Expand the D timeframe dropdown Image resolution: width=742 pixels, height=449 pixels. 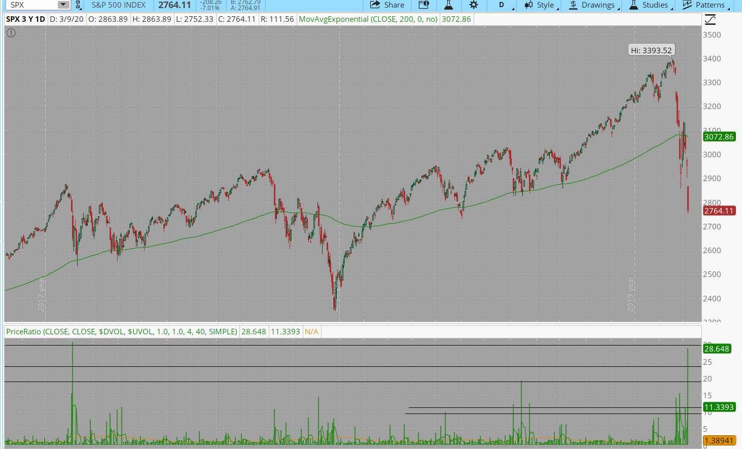tap(503, 5)
